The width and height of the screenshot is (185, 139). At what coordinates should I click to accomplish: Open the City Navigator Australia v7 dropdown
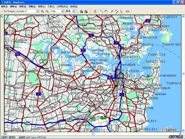click(x=37, y=11)
